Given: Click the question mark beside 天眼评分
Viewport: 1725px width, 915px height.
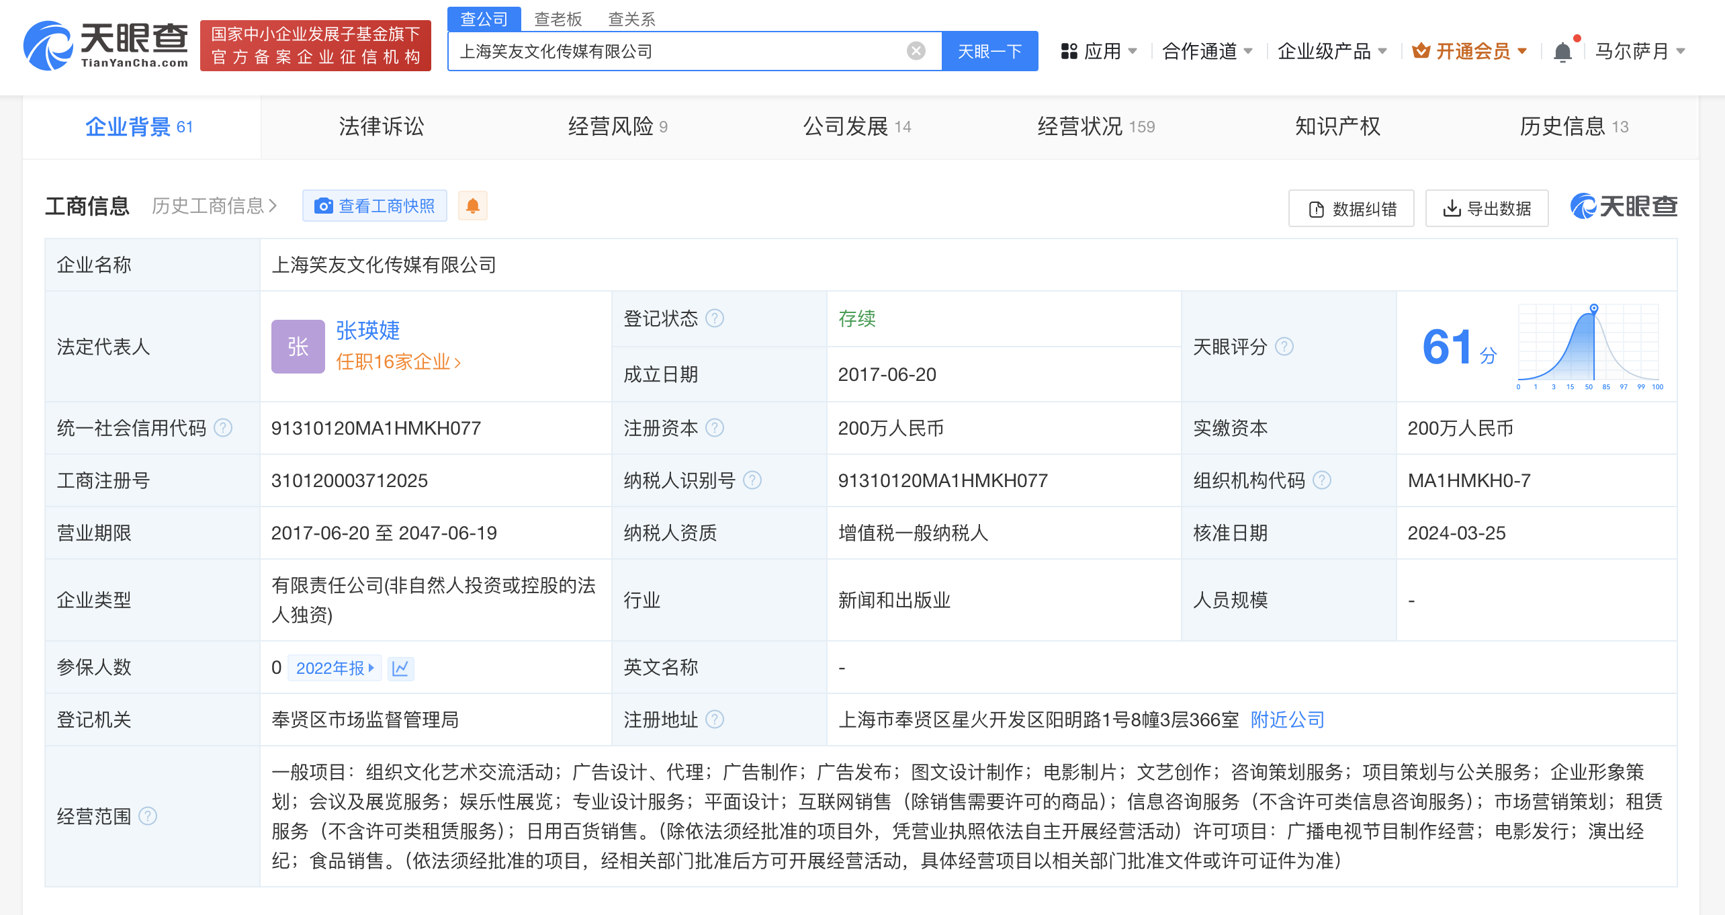Looking at the screenshot, I should click(x=1285, y=347).
